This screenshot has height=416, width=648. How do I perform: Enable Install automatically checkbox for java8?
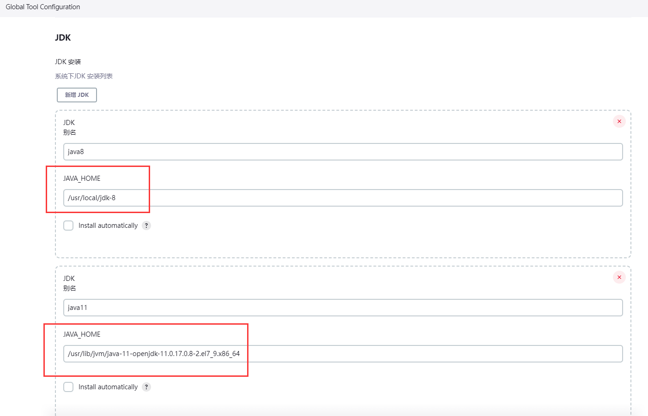click(x=68, y=226)
